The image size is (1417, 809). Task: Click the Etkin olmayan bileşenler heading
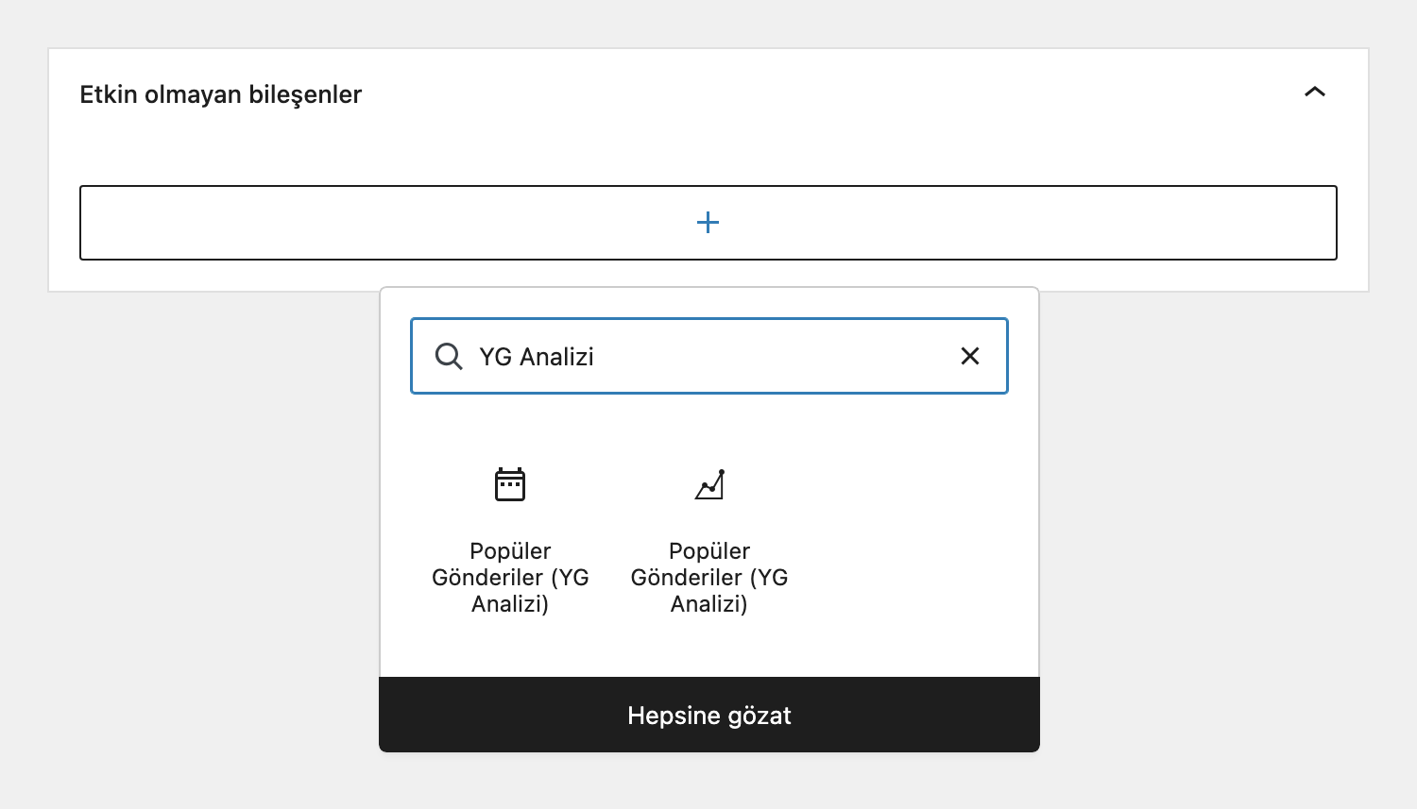[220, 94]
